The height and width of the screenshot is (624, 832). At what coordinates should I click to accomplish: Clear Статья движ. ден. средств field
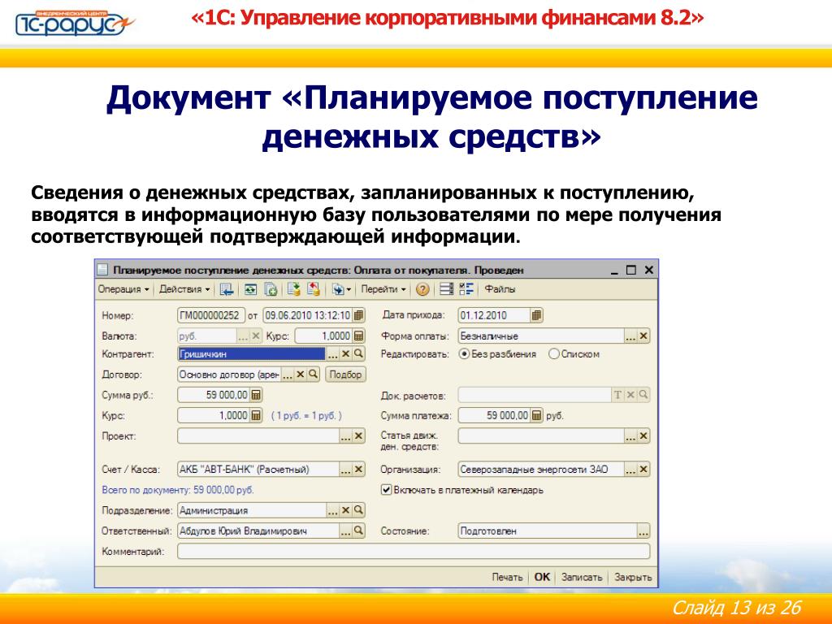(643, 436)
